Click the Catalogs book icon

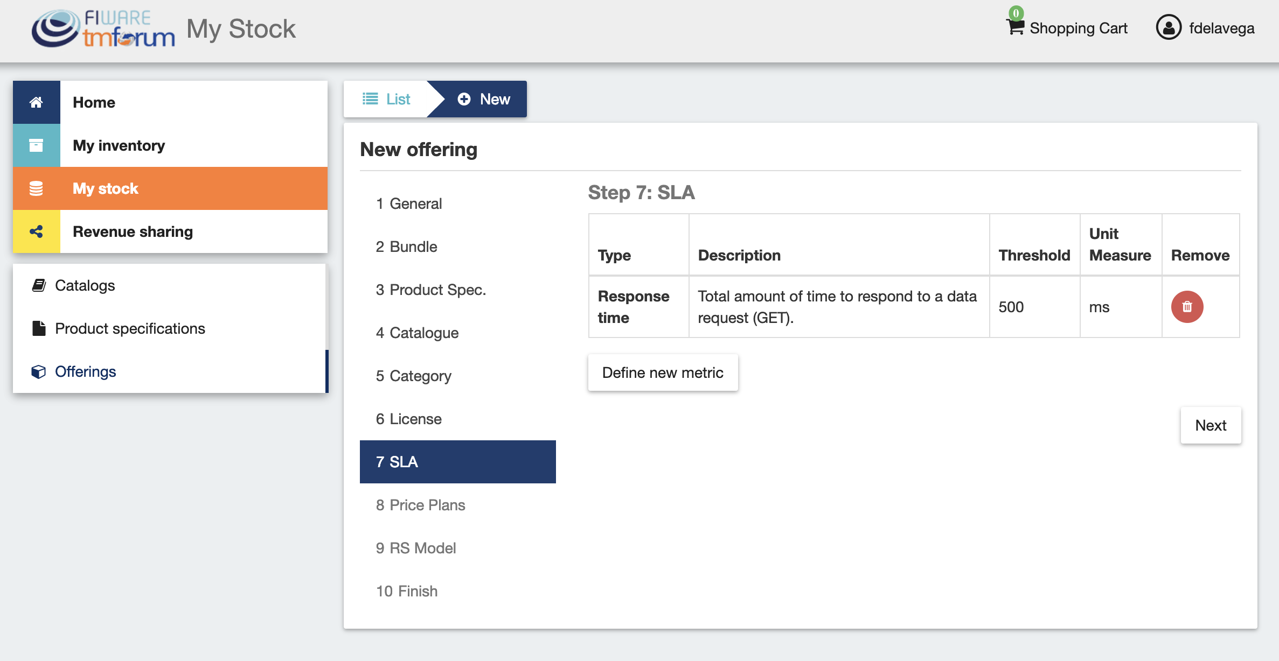point(39,285)
